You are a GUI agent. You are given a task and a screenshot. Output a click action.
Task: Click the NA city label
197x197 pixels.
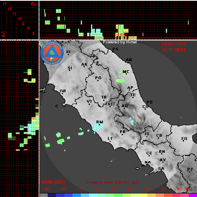[x=148, y=162]
